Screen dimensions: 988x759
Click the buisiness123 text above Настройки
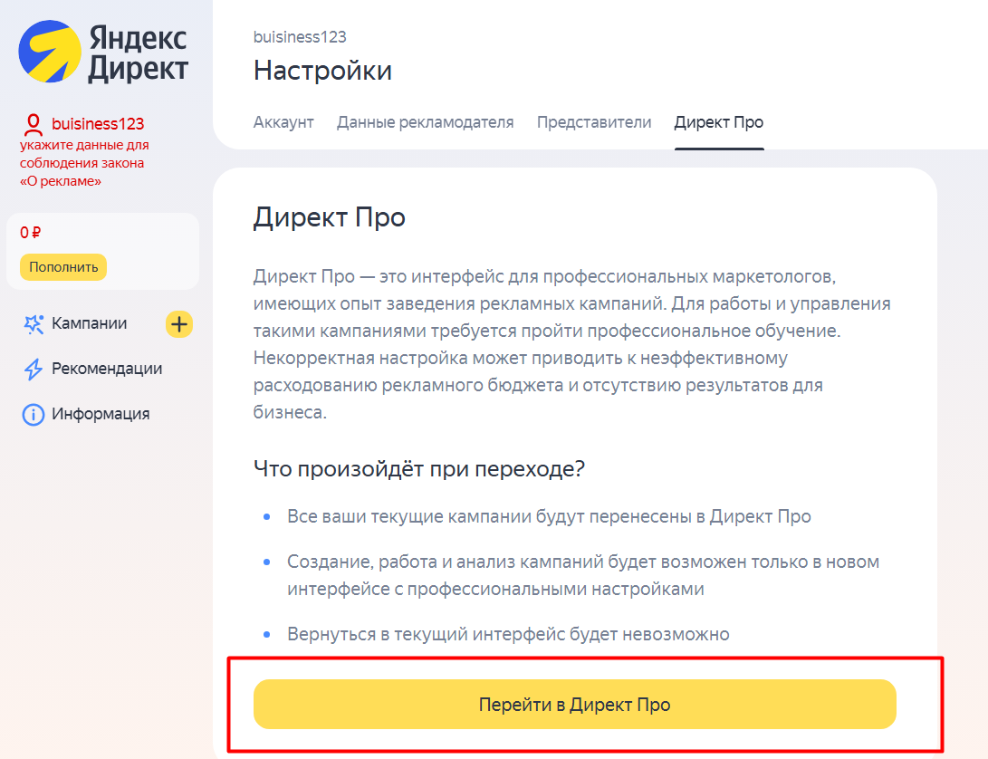(x=300, y=37)
